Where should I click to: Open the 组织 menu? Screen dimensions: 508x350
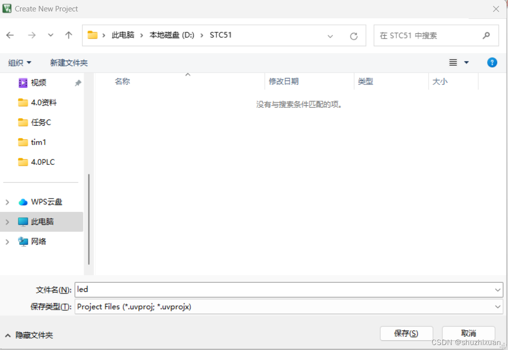pos(20,63)
